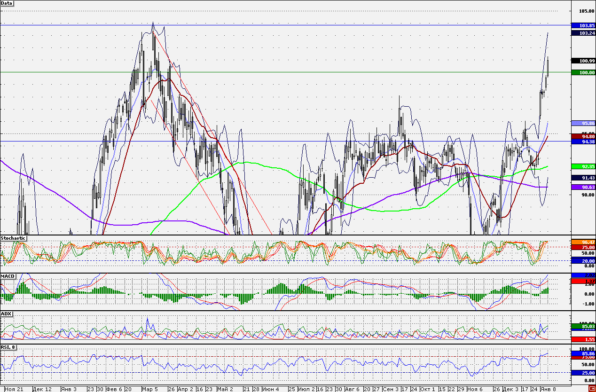The width and height of the screenshot is (596, 392).
Task: Select the purple 90.63 moving average label
Action: 583,187
